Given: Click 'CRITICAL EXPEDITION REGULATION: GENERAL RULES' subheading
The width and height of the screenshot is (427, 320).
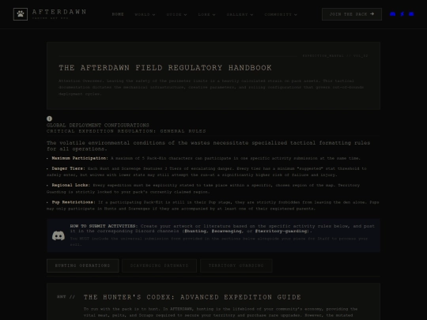Looking at the screenshot, I should (126, 131).
